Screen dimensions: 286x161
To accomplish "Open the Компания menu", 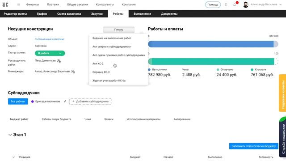I will point(129,4).
